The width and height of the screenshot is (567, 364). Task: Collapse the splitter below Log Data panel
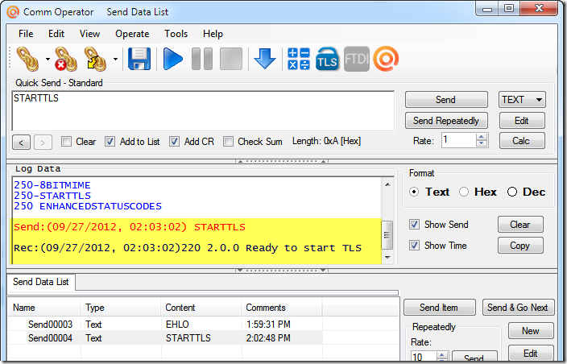(x=282, y=270)
